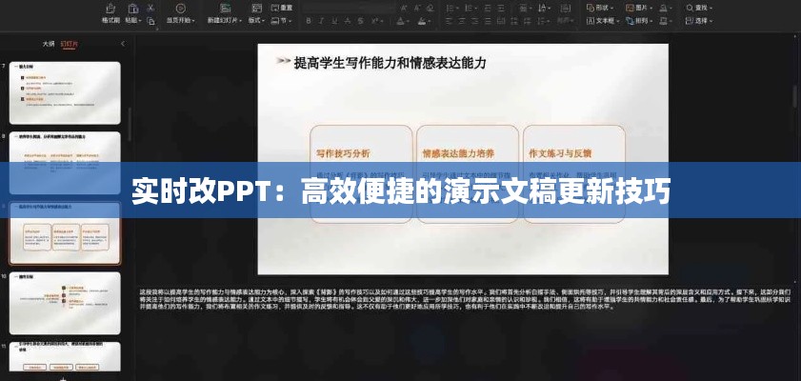Click the 查找 find magnifier icon
This screenshot has width=801, height=381.
[691, 7]
